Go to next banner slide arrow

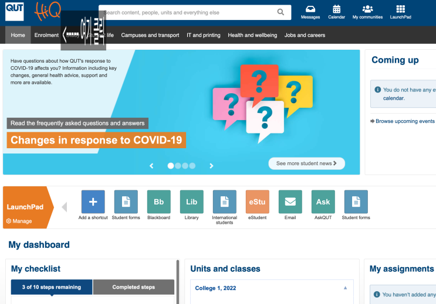211,166
